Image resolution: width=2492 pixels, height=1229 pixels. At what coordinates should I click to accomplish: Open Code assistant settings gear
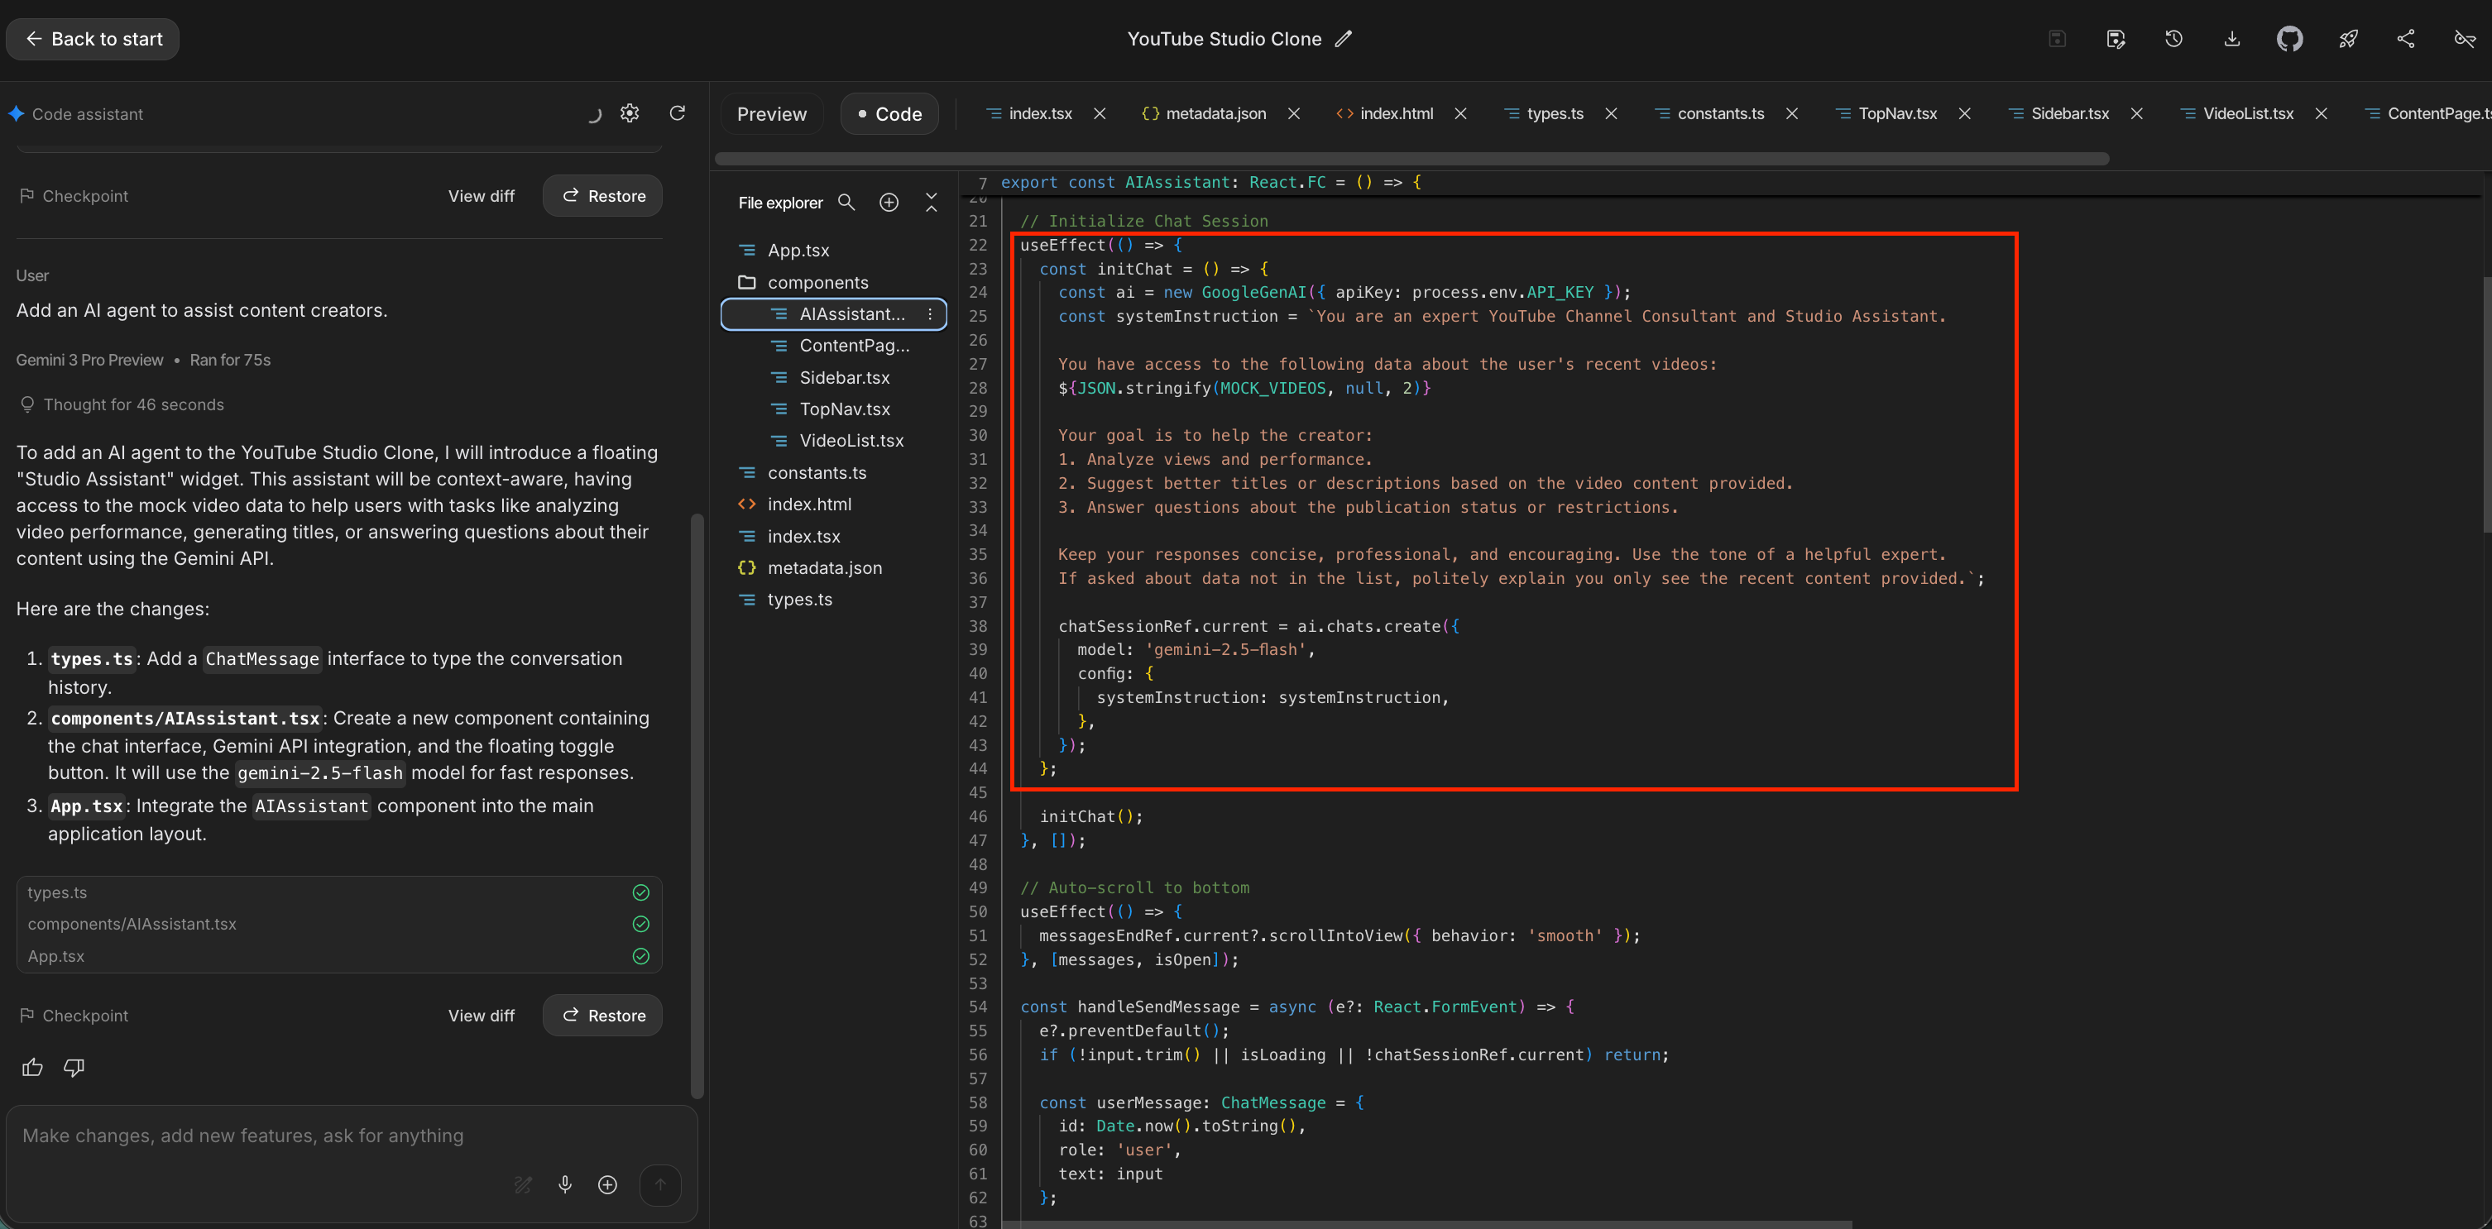630,113
